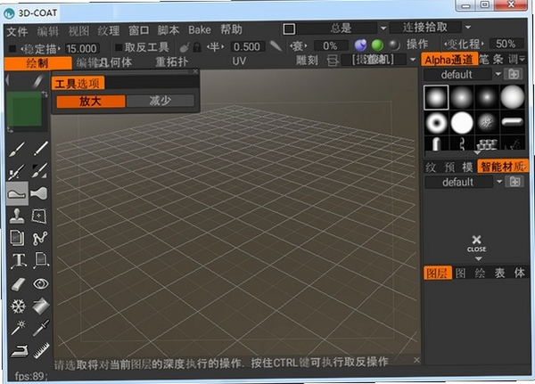Image resolution: width=535 pixels, height=384 pixels.
Task: Select the airbrush spray tool
Action: click(17, 171)
